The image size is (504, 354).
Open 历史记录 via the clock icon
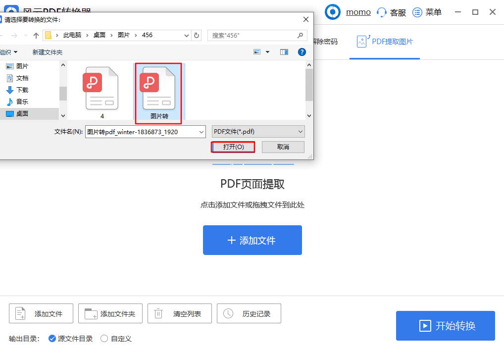[228, 313]
